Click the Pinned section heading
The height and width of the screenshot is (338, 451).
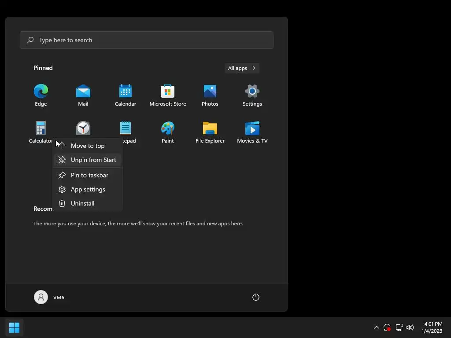pyautogui.click(x=43, y=68)
